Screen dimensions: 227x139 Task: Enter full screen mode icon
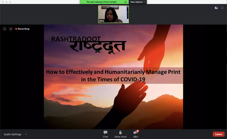[222, 8]
